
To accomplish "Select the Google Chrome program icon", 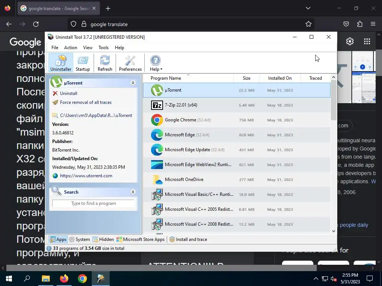I will (157, 120).
